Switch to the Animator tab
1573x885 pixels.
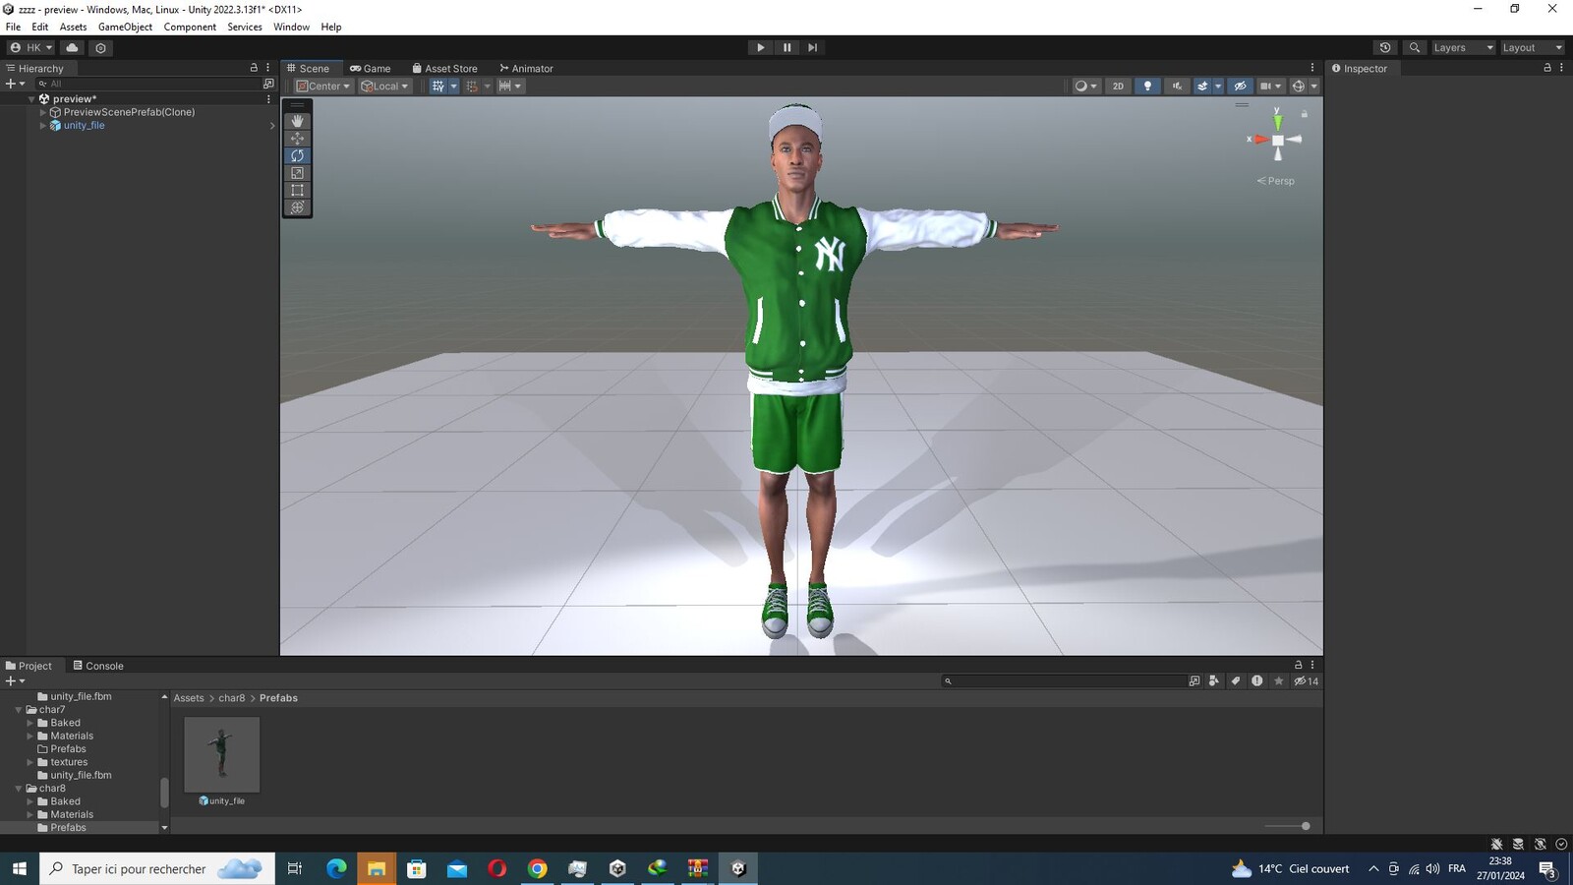(x=526, y=68)
